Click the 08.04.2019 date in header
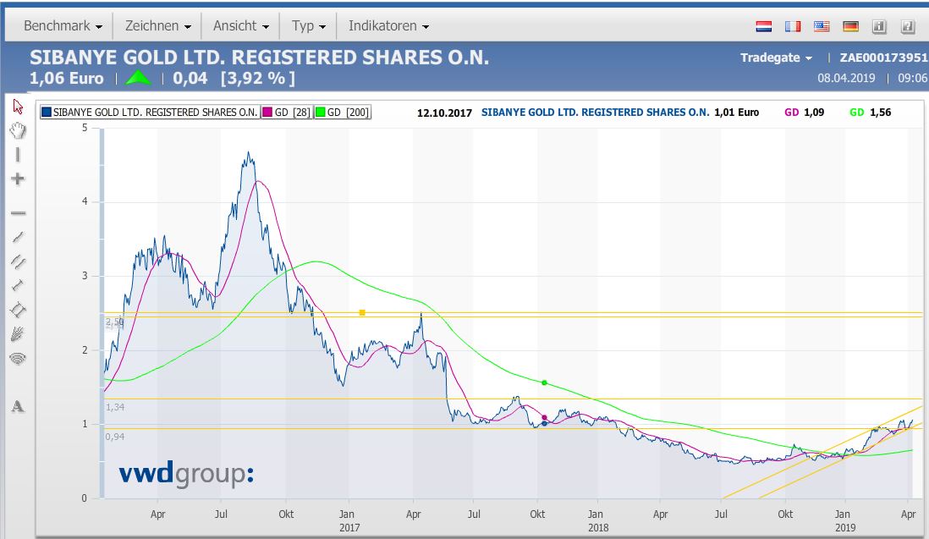The width and height of the screenshot is (929, 539). (x=846, y=78)
